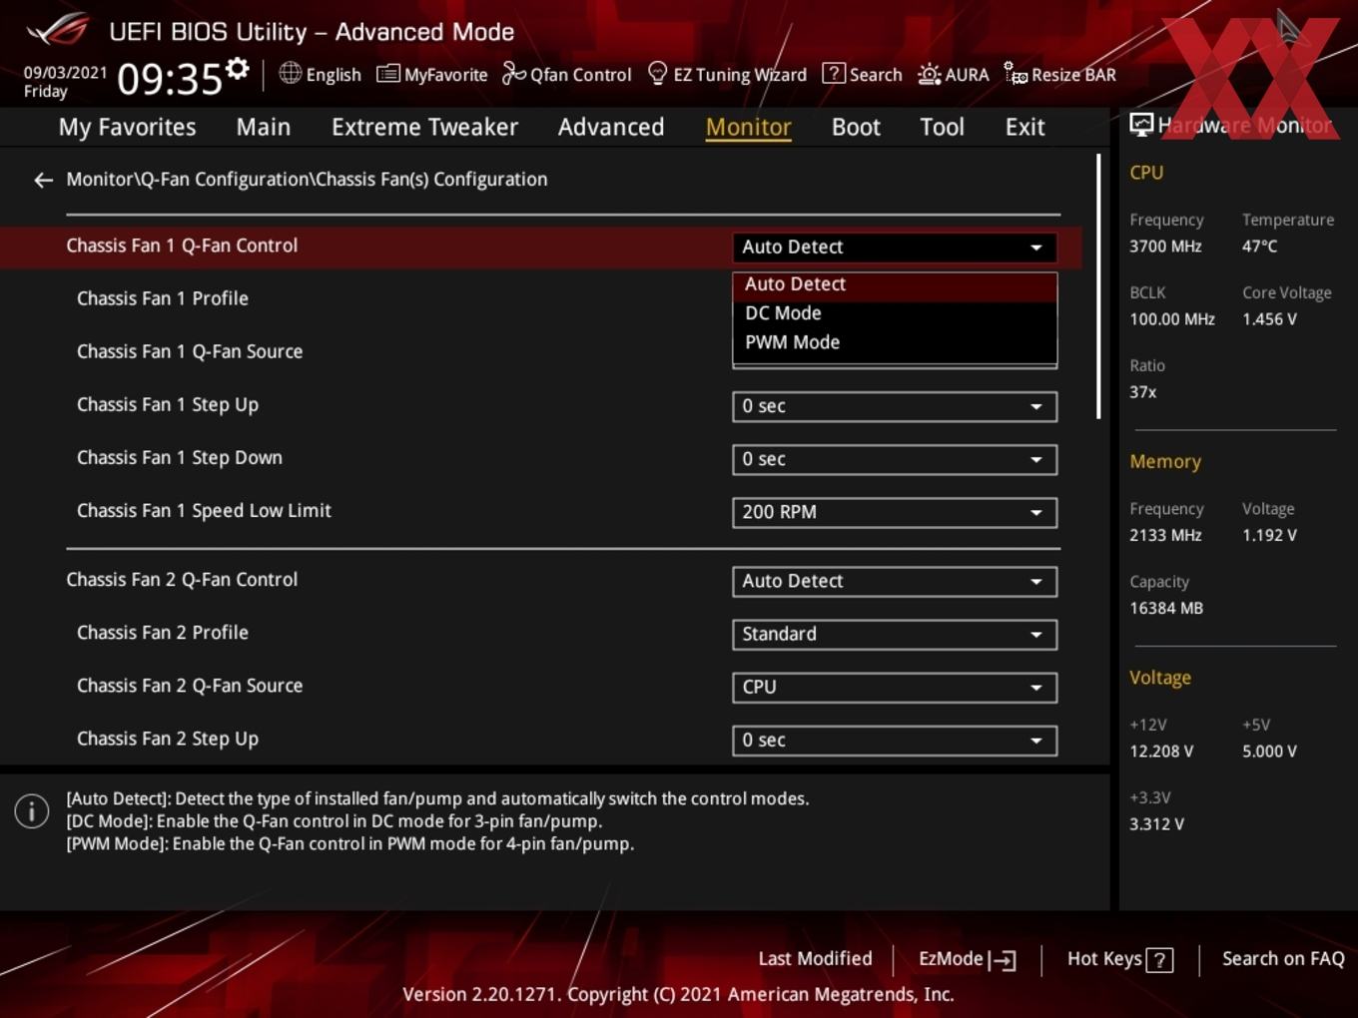Select the Chassis Fan 2 Step Up label
Screen dimensions: 1358x1018
168,739
